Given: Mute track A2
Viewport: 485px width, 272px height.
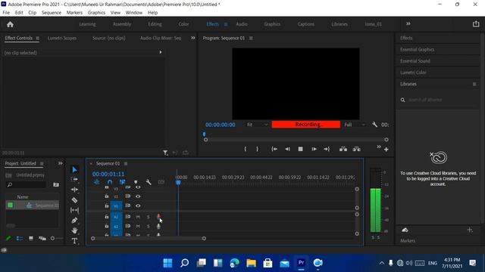Looking at the screenshot, I should click(x=138, y=227).
